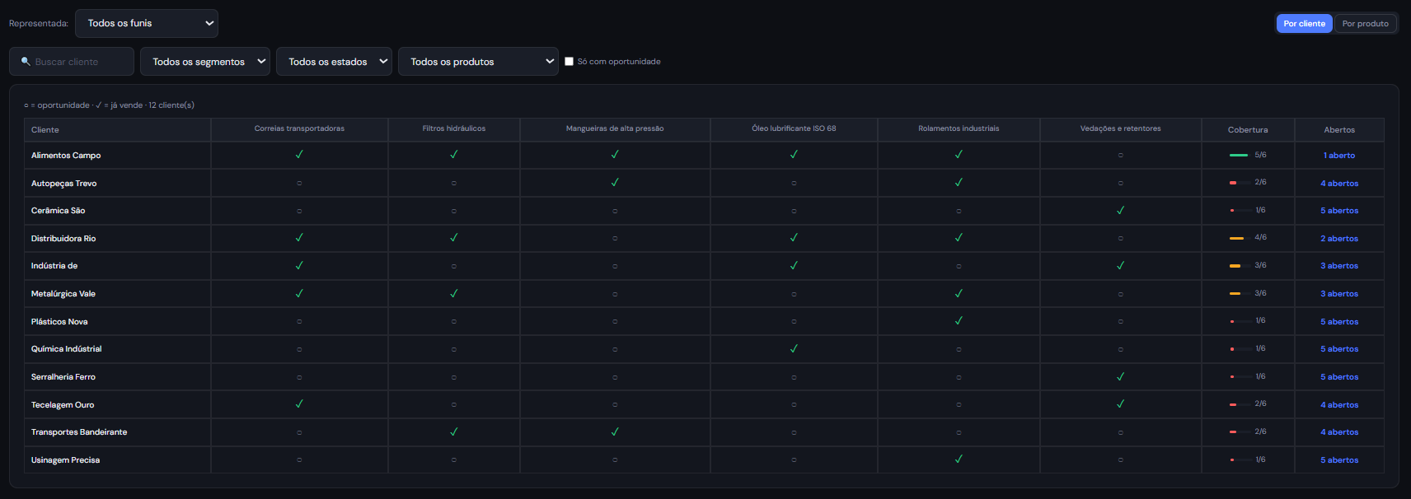Screen dimensions: 1411x499
Task: Open '1 aberto' link for Alimentos Campo
Action: pos(1339,156)
